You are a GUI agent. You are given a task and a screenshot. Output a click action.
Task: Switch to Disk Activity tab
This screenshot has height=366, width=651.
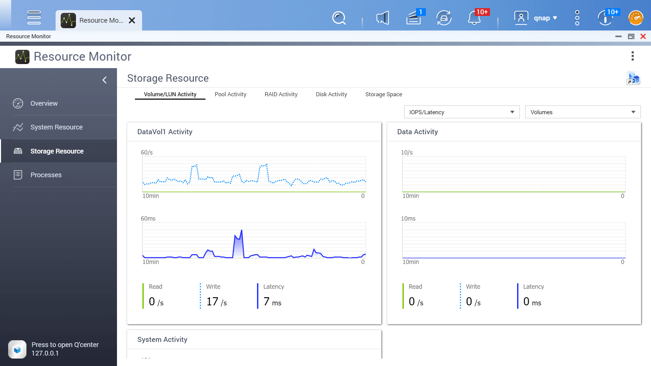tap(331, 94)
